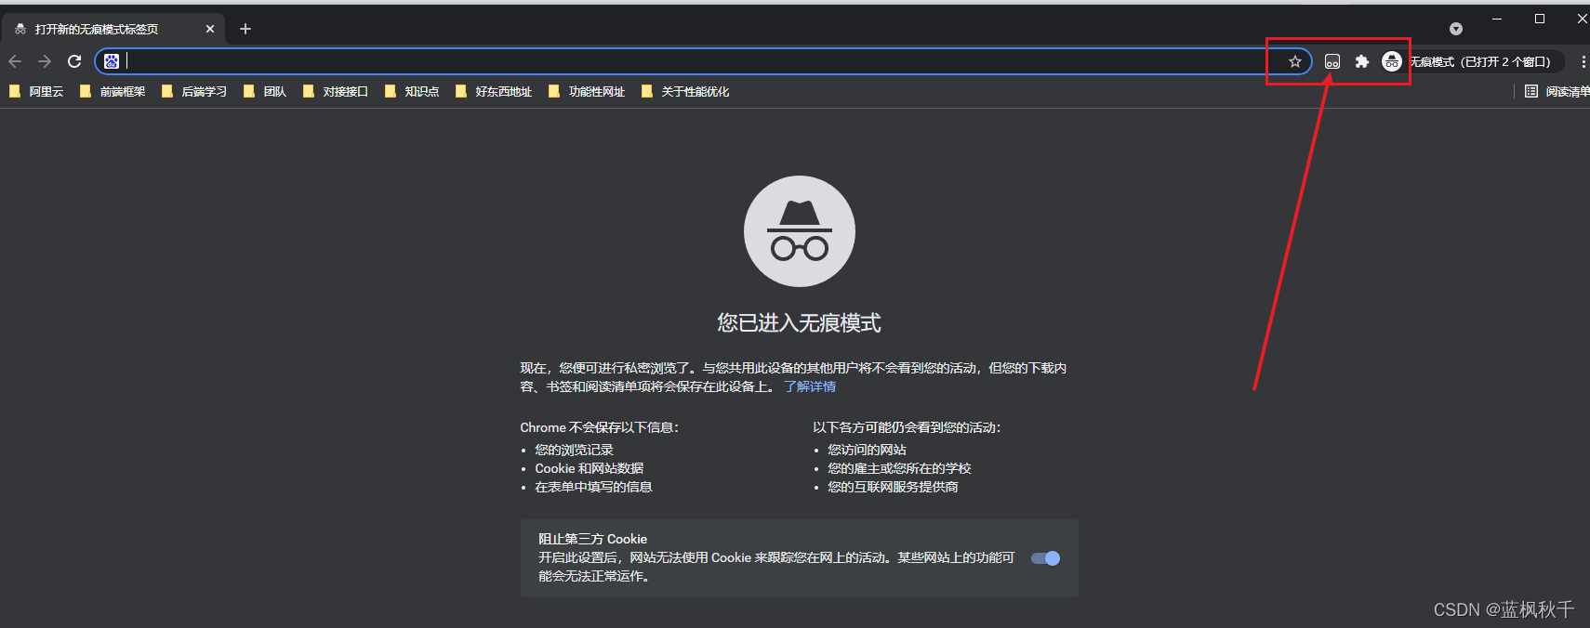
Task: Click the 您访问的网站 list item
Action: click(867, 450)
